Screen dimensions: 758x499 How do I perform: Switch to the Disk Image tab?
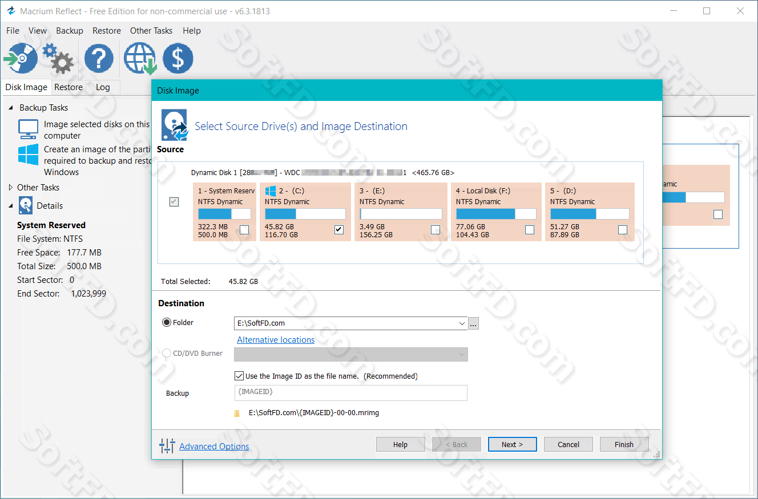pyautogui.click(x=26, y=87)
